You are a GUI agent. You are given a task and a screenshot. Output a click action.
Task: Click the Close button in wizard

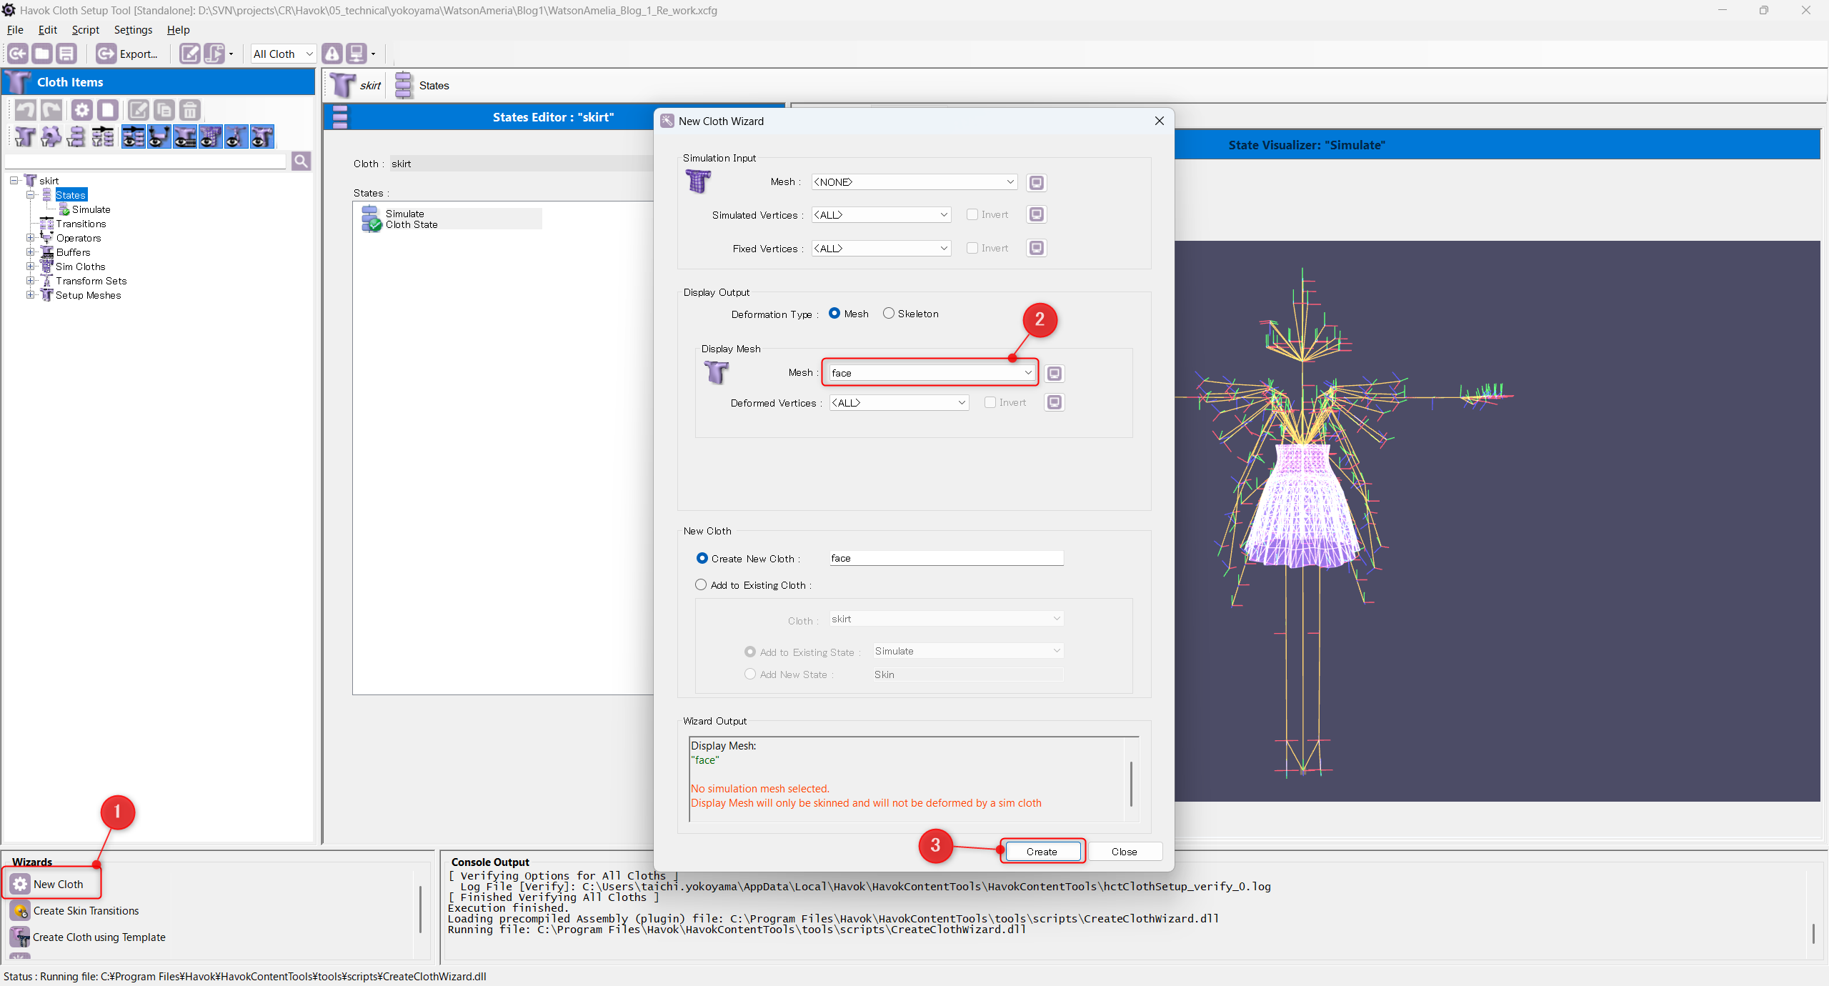[1125, 851]
